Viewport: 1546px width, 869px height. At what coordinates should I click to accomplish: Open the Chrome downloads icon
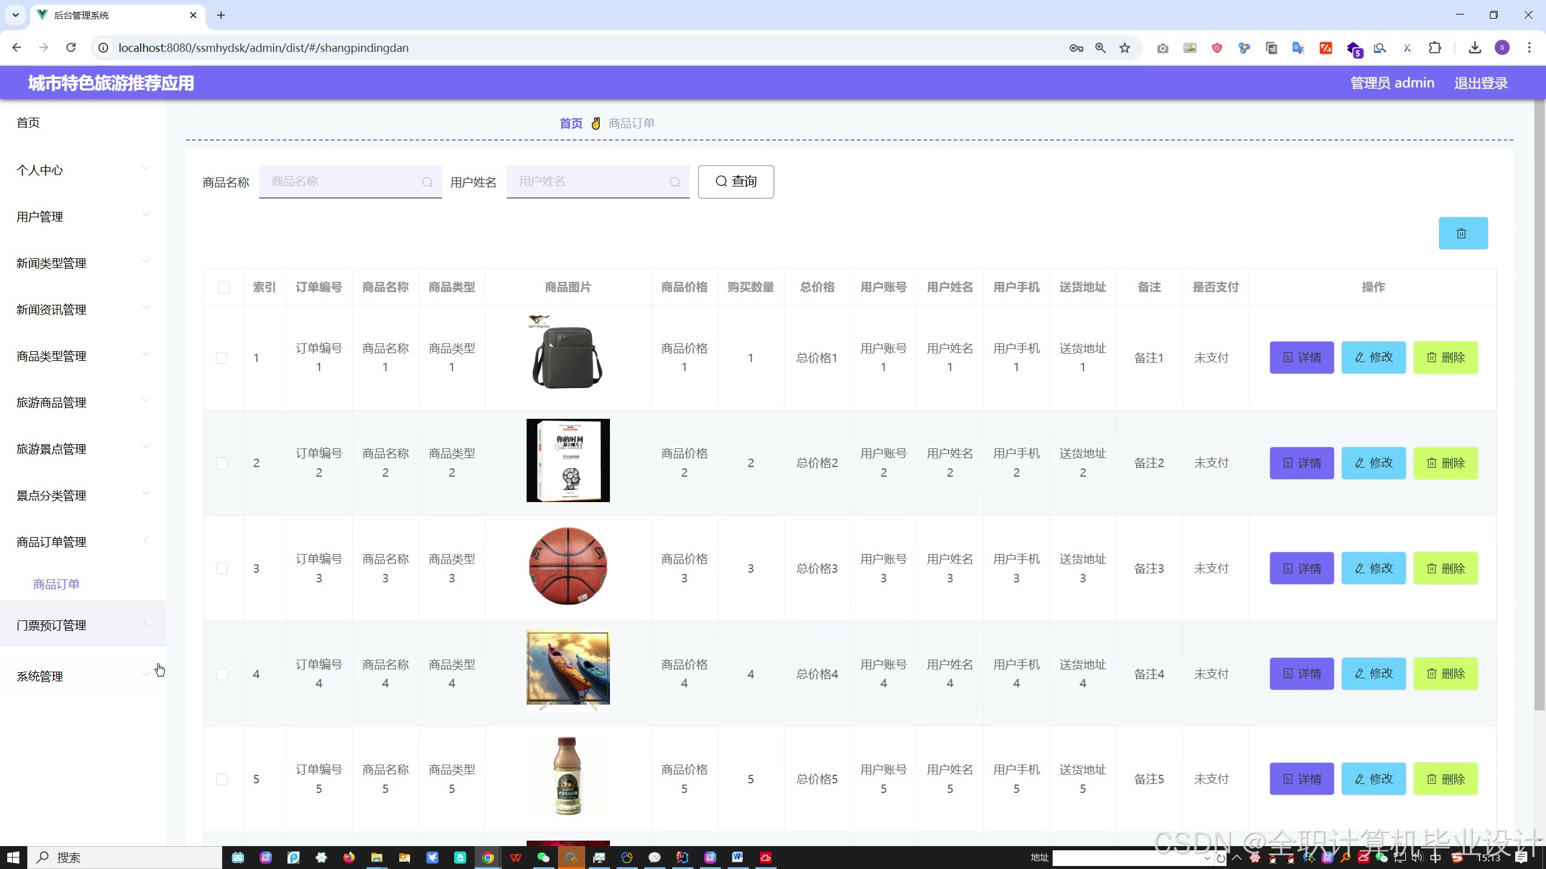coord(1475,48)
